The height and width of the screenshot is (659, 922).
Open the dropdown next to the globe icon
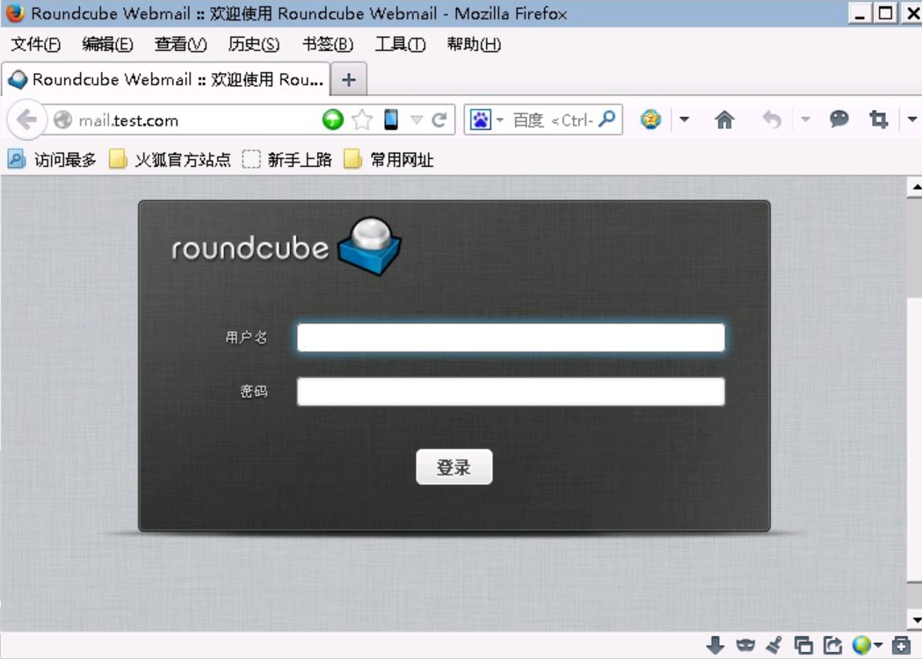click(x=878, y=646)
